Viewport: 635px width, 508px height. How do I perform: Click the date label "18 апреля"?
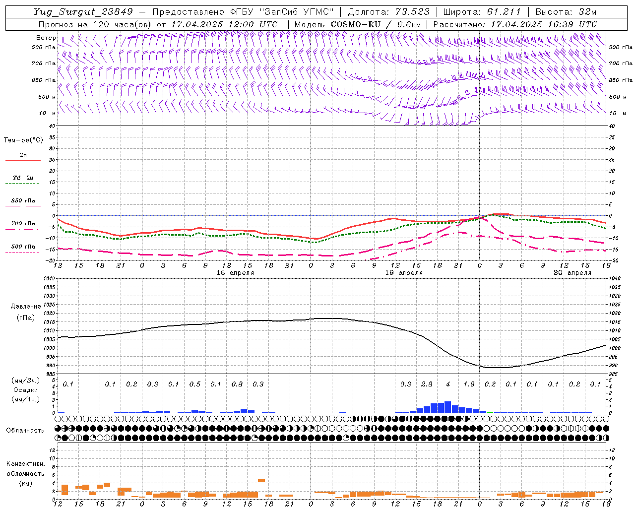(235, 273)
